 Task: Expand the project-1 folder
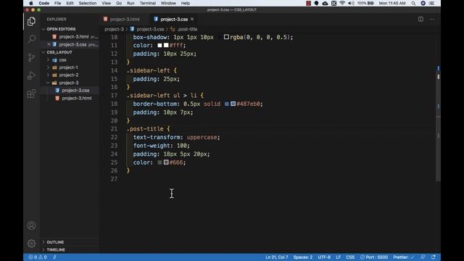[x=68, y=67]
